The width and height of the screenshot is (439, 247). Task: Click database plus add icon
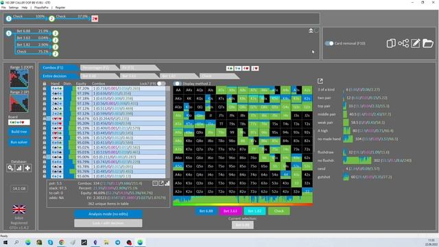click(x=27, y=168)
